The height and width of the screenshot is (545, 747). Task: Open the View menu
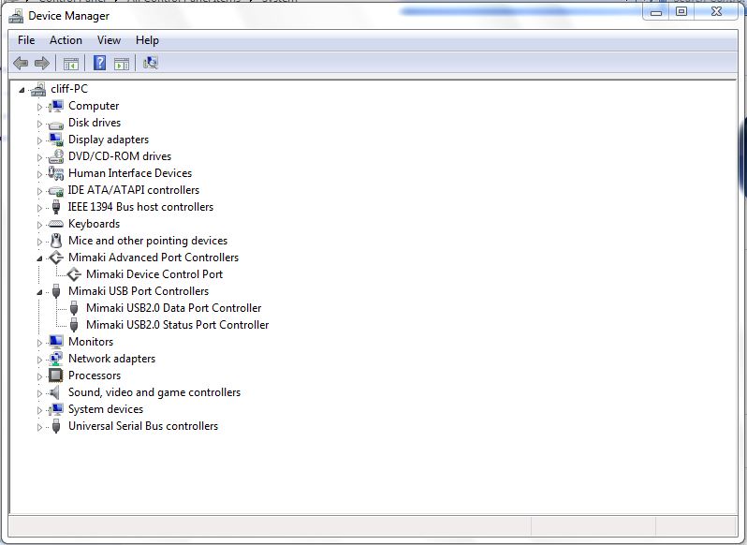tap(109, 40)
